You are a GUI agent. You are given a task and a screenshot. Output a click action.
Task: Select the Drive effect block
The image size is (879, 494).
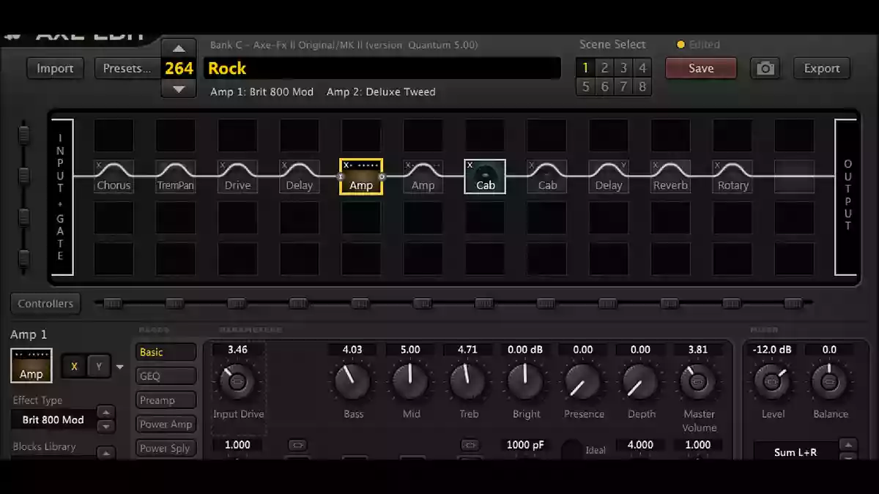(237, 176)
